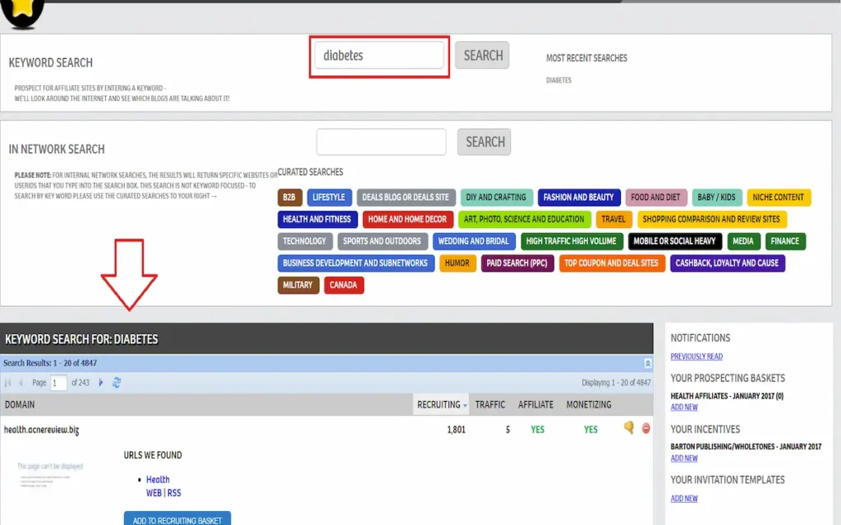Pick the Food and Diet tag

point(656,197)
